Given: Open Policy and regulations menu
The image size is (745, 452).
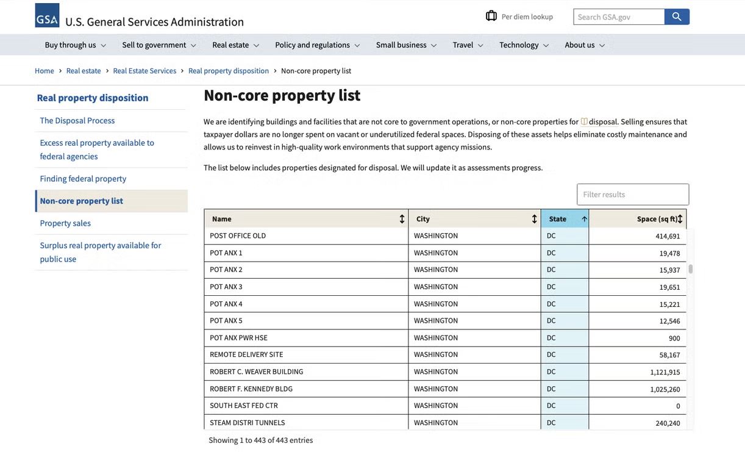Looking at the screenshot, I should click(x=317, y=45).
